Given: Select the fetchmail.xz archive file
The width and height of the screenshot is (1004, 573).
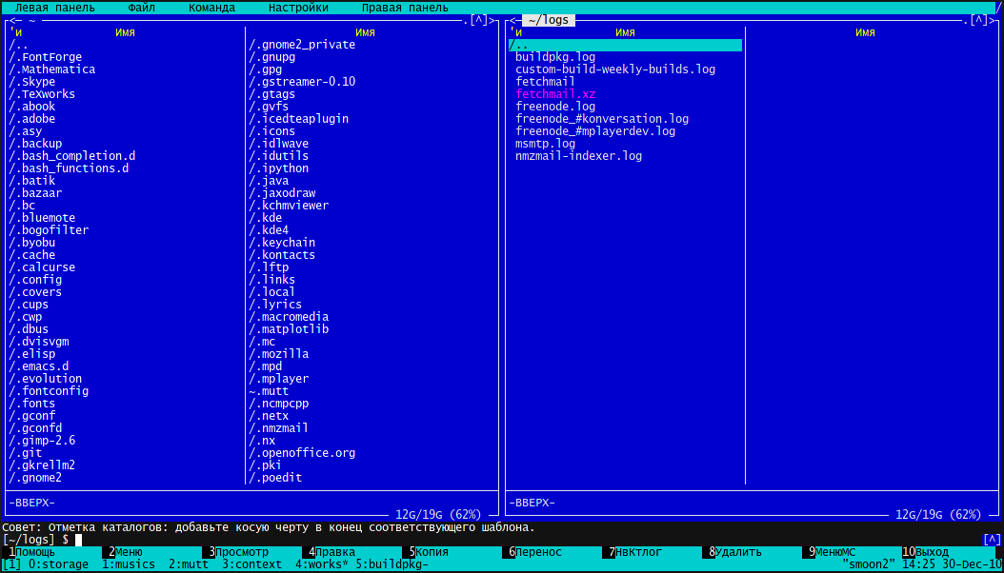Looking at the screenshot, I should click(555, 94).
